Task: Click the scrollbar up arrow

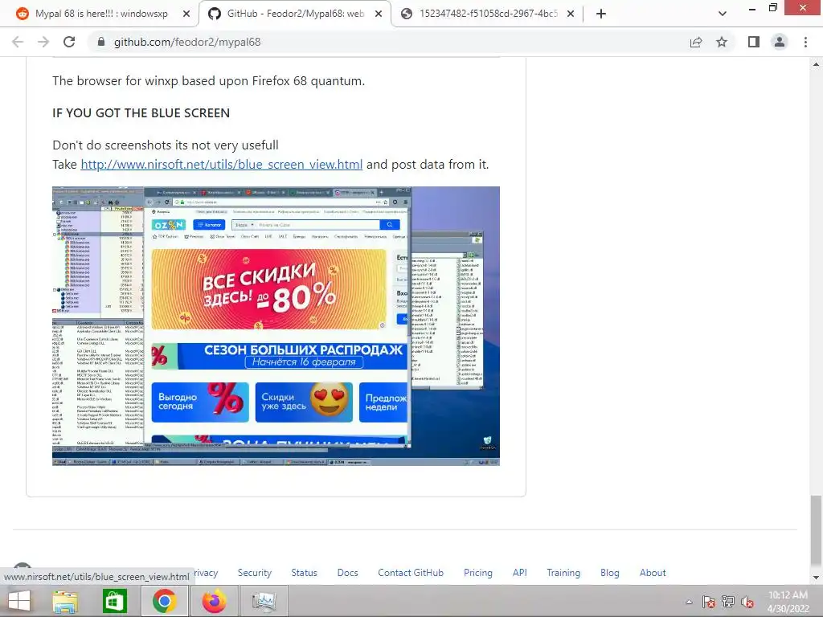Action: coord(816,64)
